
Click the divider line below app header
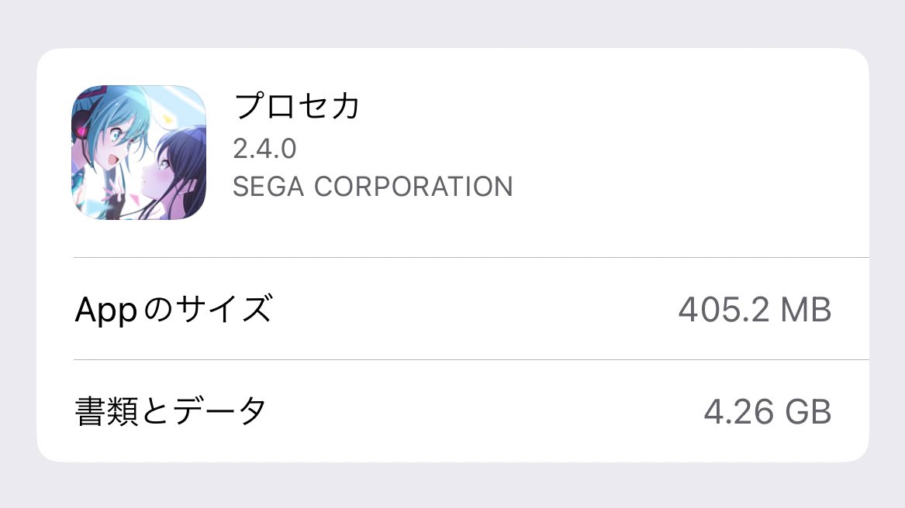tap(471, 257)
